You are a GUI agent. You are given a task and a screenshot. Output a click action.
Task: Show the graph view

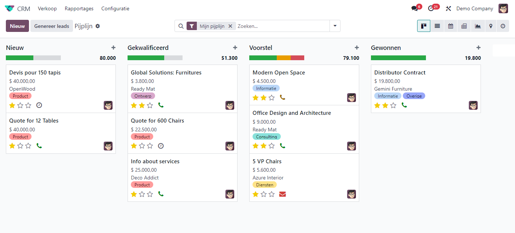pyautogui.click(x=478, y=26)
